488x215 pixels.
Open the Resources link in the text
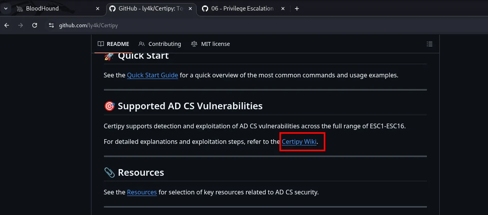click(x=142, y=192)
